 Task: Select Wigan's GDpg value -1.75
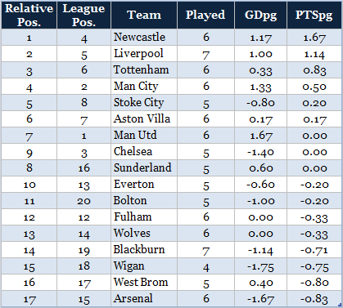260,266
